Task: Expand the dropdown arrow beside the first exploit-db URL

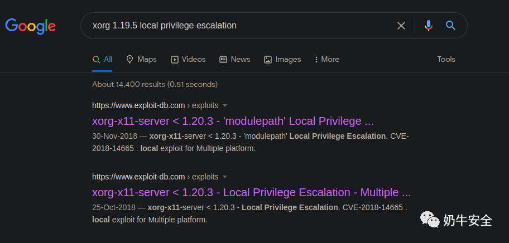Action: (x=225, y=106)
